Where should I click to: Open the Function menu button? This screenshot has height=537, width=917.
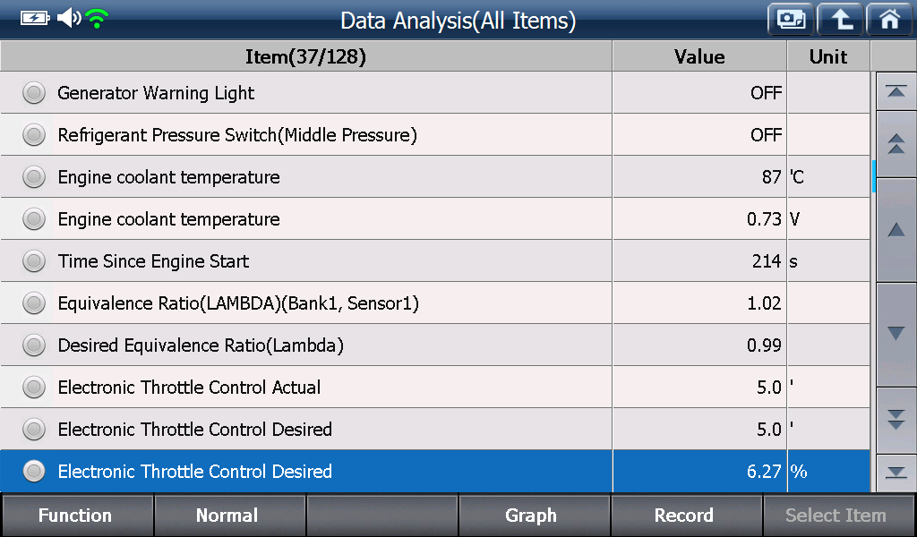click(x=77, y=516)
